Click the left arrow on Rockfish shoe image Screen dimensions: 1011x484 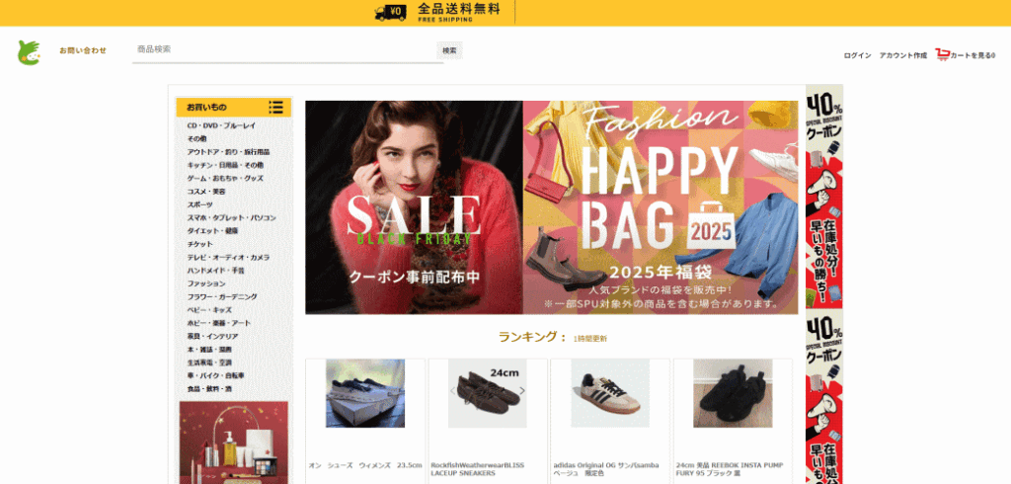tap(453, 391)
